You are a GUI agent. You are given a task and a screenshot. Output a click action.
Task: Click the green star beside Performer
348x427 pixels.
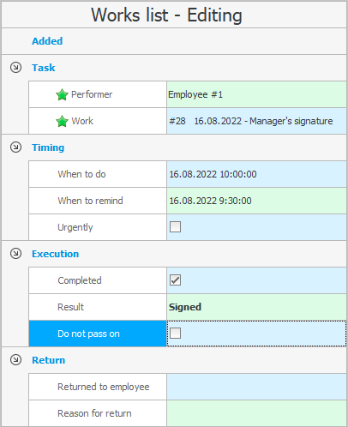tap(62, 94)
